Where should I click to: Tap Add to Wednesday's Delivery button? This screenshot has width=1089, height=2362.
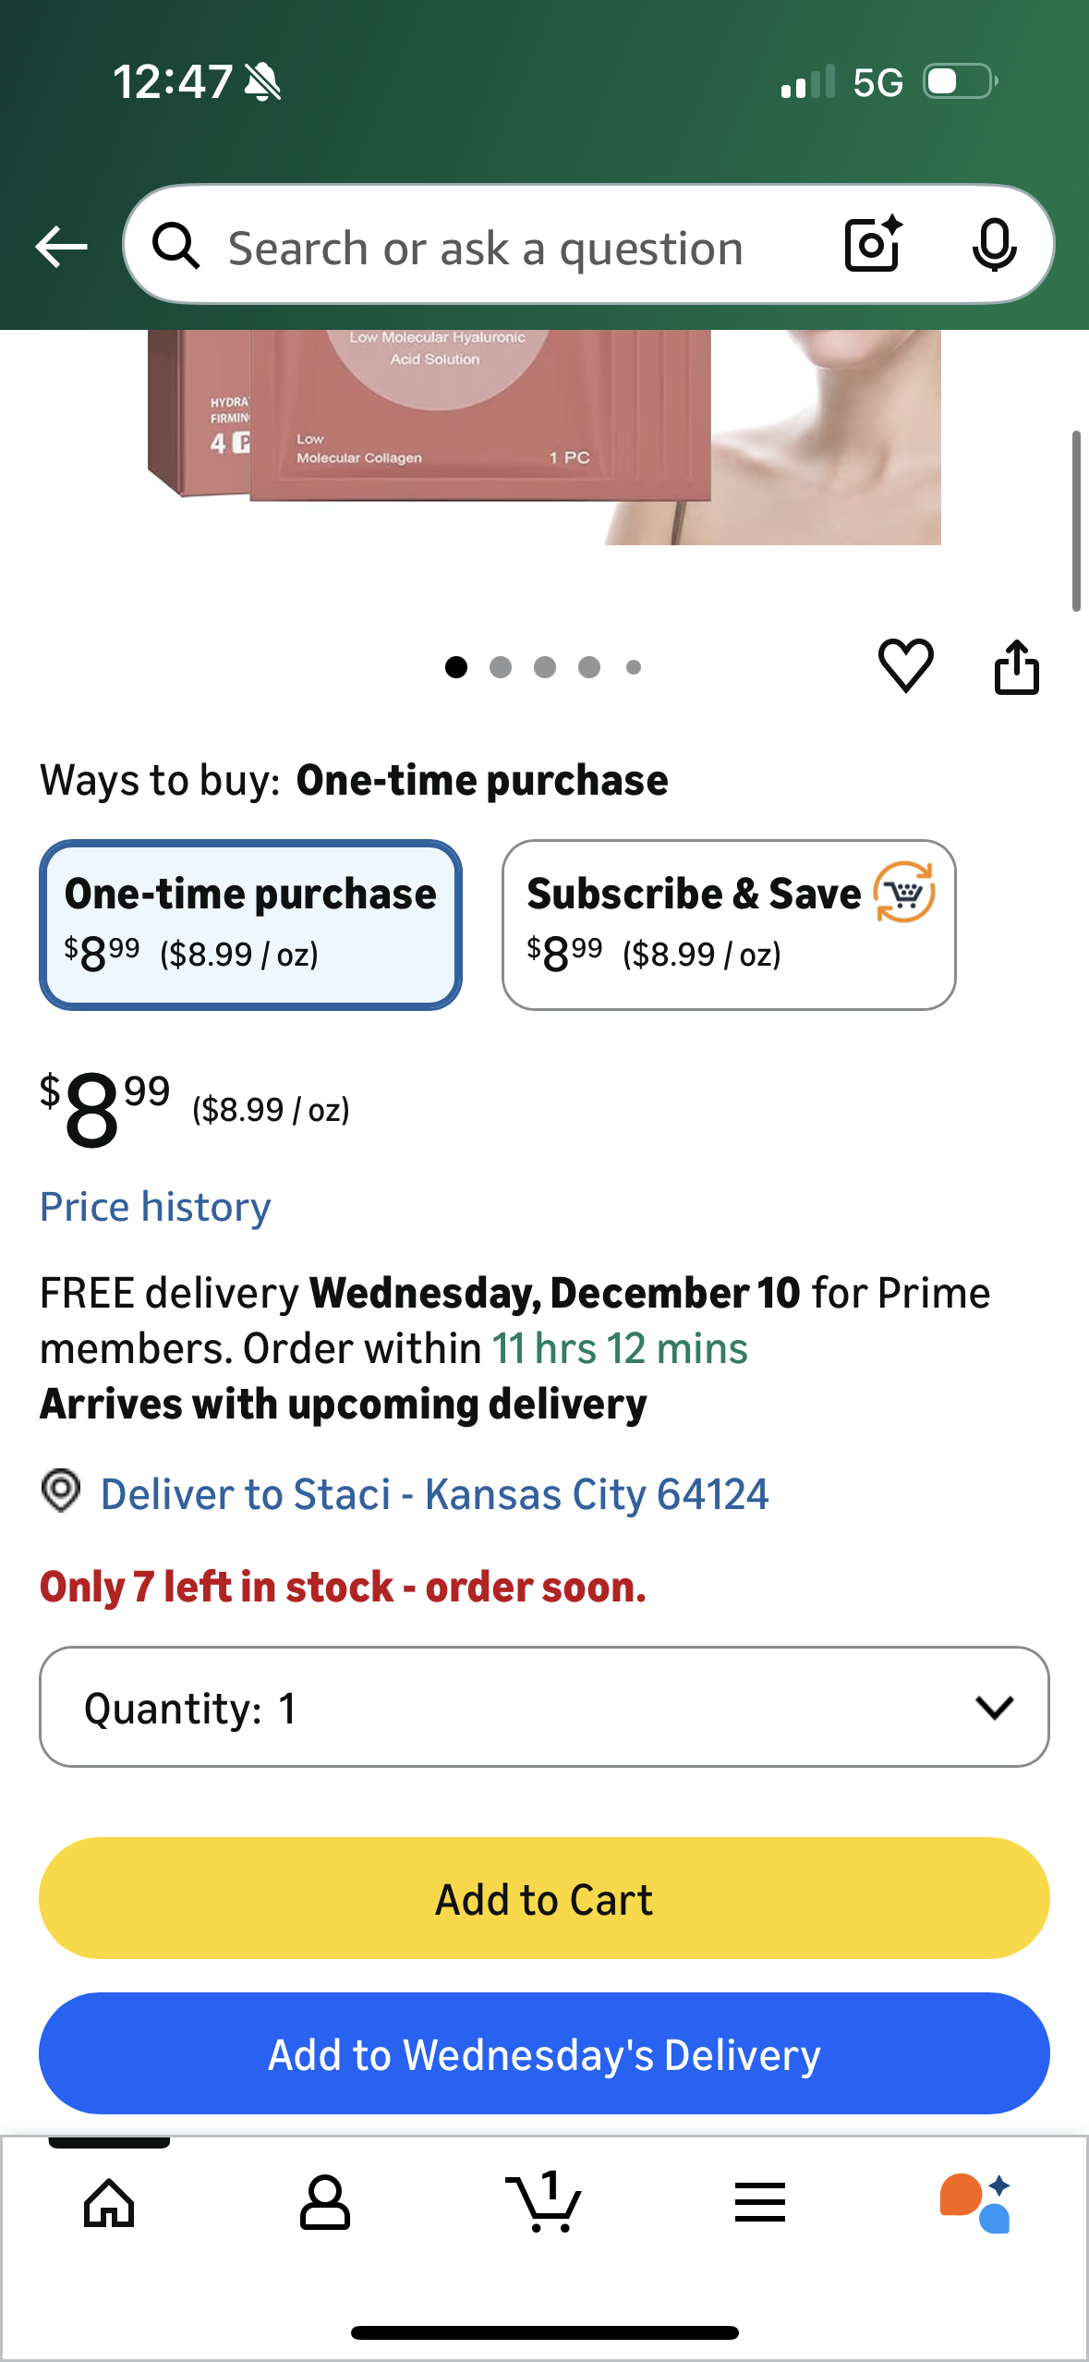click(x=544, y=2053)
